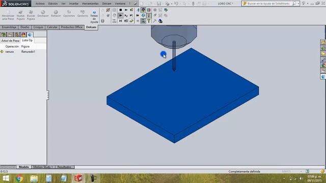Open the Ver menu
The width and height of the screenshot is (326, 183).
[63, 4]
